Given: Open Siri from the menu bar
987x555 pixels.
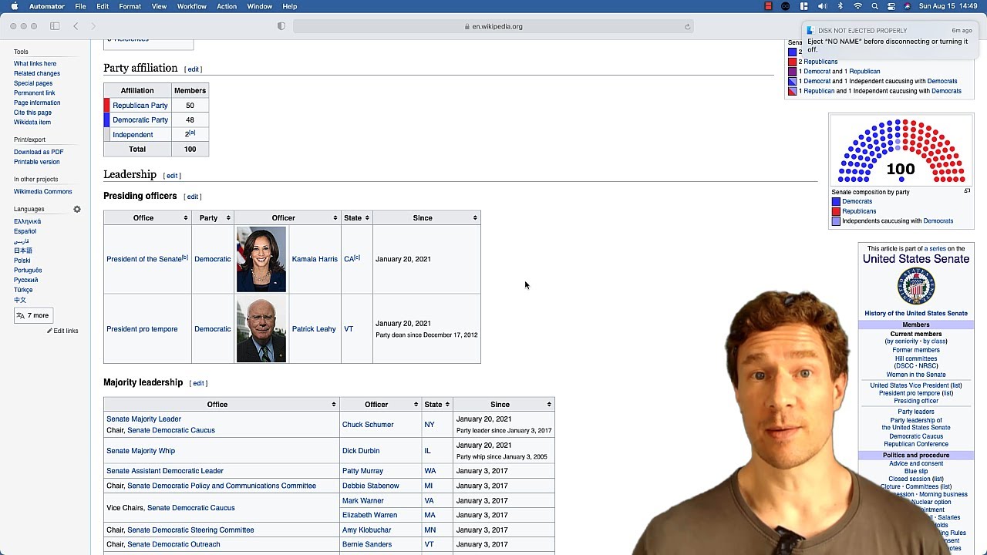Looking at the screenshot, I should pyautogui.click(x=908, y=6).
